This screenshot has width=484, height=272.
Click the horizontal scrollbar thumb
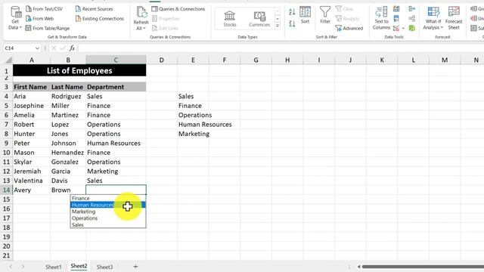click(423, 267)
